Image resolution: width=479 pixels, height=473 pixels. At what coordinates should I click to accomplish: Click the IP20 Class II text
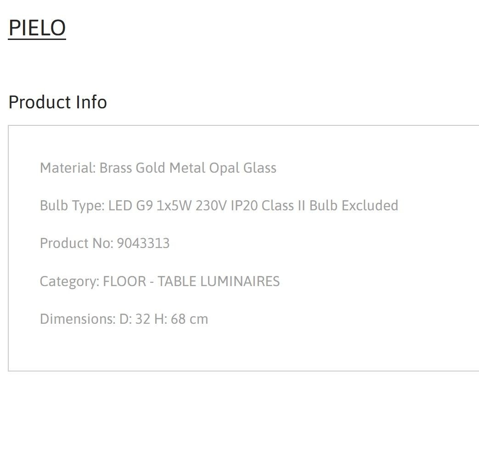[268, 206]
